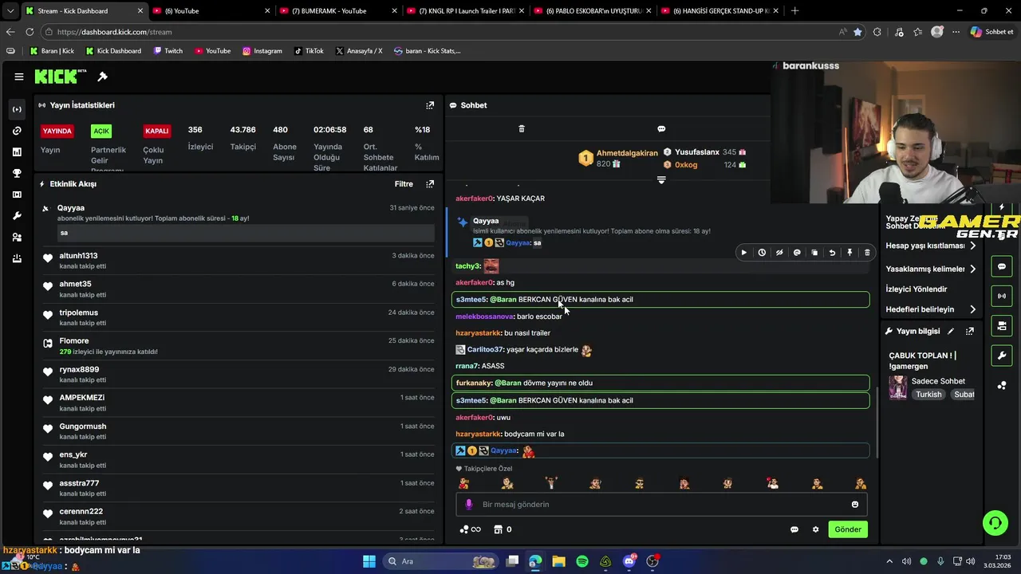Collapse the gift leaderboard with the arrow
The height and width of the screenshot is (574, 1021).
point(661,180)
